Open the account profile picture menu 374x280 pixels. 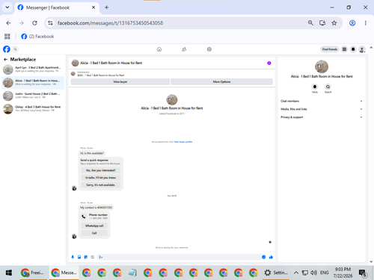pos(362,49)
